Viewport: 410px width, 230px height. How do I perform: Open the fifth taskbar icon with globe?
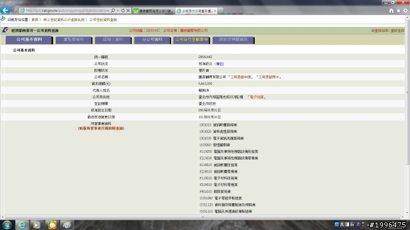coord(67,225)
